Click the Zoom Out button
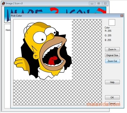The image size is (127, 113). (x=113, y=61)
